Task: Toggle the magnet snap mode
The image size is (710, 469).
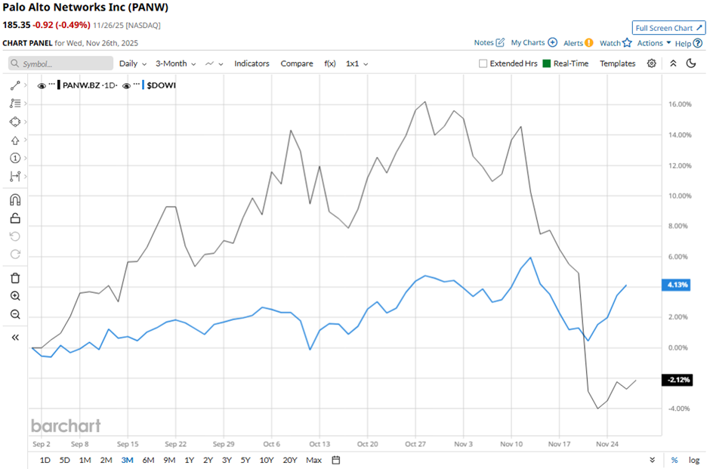Action: click(x=15, y=199)
